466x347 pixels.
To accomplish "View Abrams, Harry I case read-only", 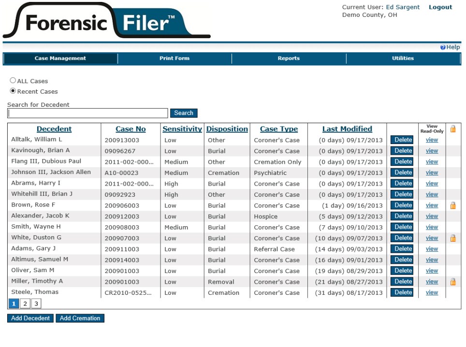I will pyautogui.click(x=432, y=184).
